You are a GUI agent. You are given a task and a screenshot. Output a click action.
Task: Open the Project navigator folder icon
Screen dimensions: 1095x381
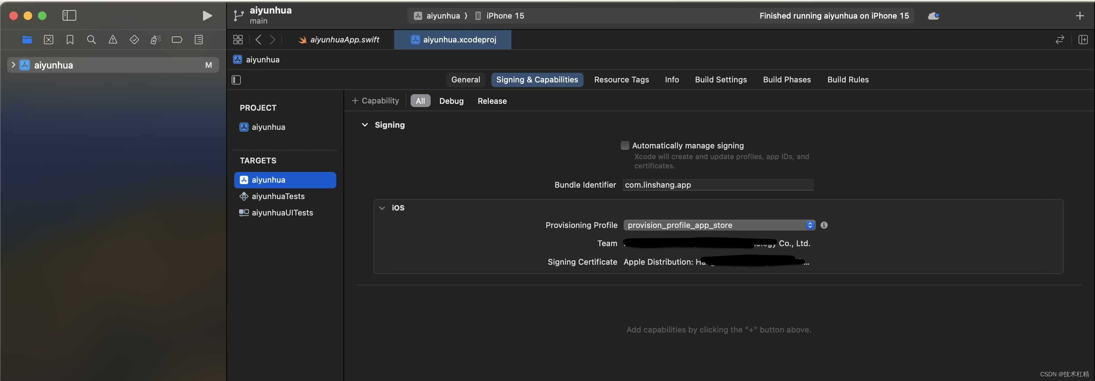tap(27, 40)
